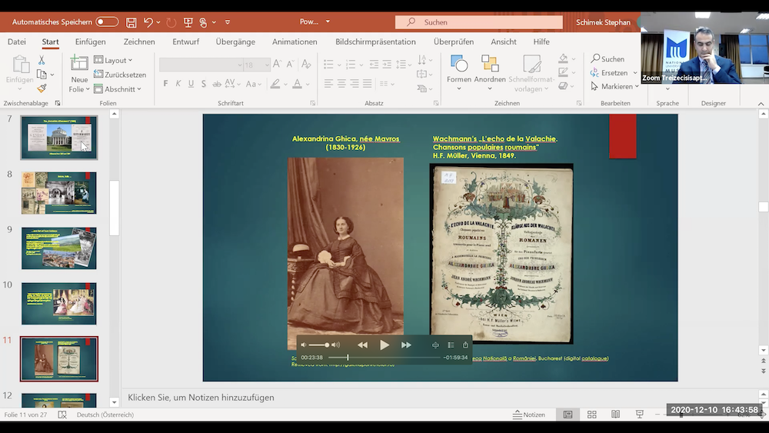The image size is (769, 433).
Task: Open Schriftart dialog launcher
Action: point(313,104)
